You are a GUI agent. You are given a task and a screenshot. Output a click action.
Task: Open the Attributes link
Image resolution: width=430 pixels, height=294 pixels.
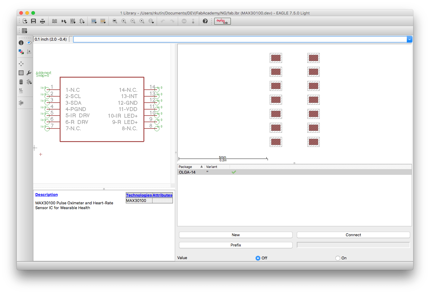[162, 195]
